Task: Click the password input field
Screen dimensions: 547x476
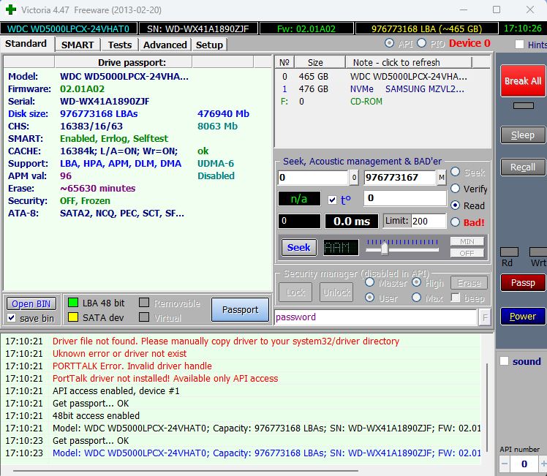Action: tap(376, 317)
